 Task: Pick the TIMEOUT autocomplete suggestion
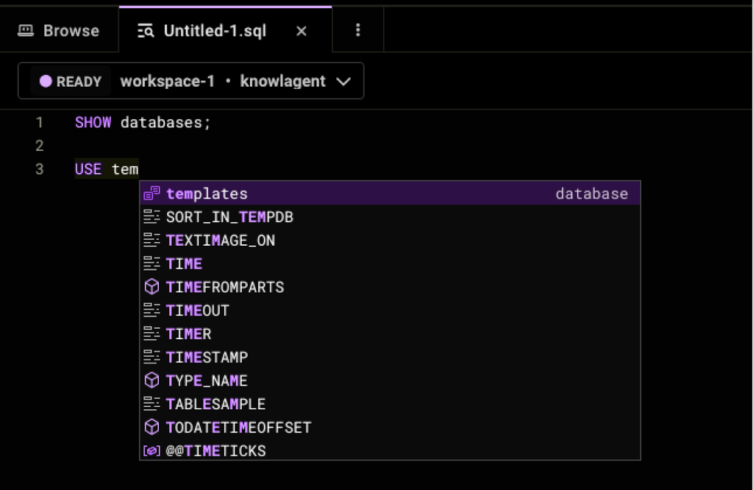click(198, 310)
